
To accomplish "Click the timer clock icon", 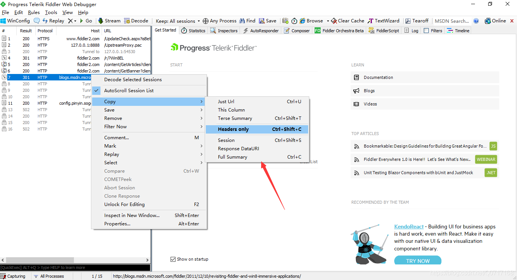I will tap(294, 21).
